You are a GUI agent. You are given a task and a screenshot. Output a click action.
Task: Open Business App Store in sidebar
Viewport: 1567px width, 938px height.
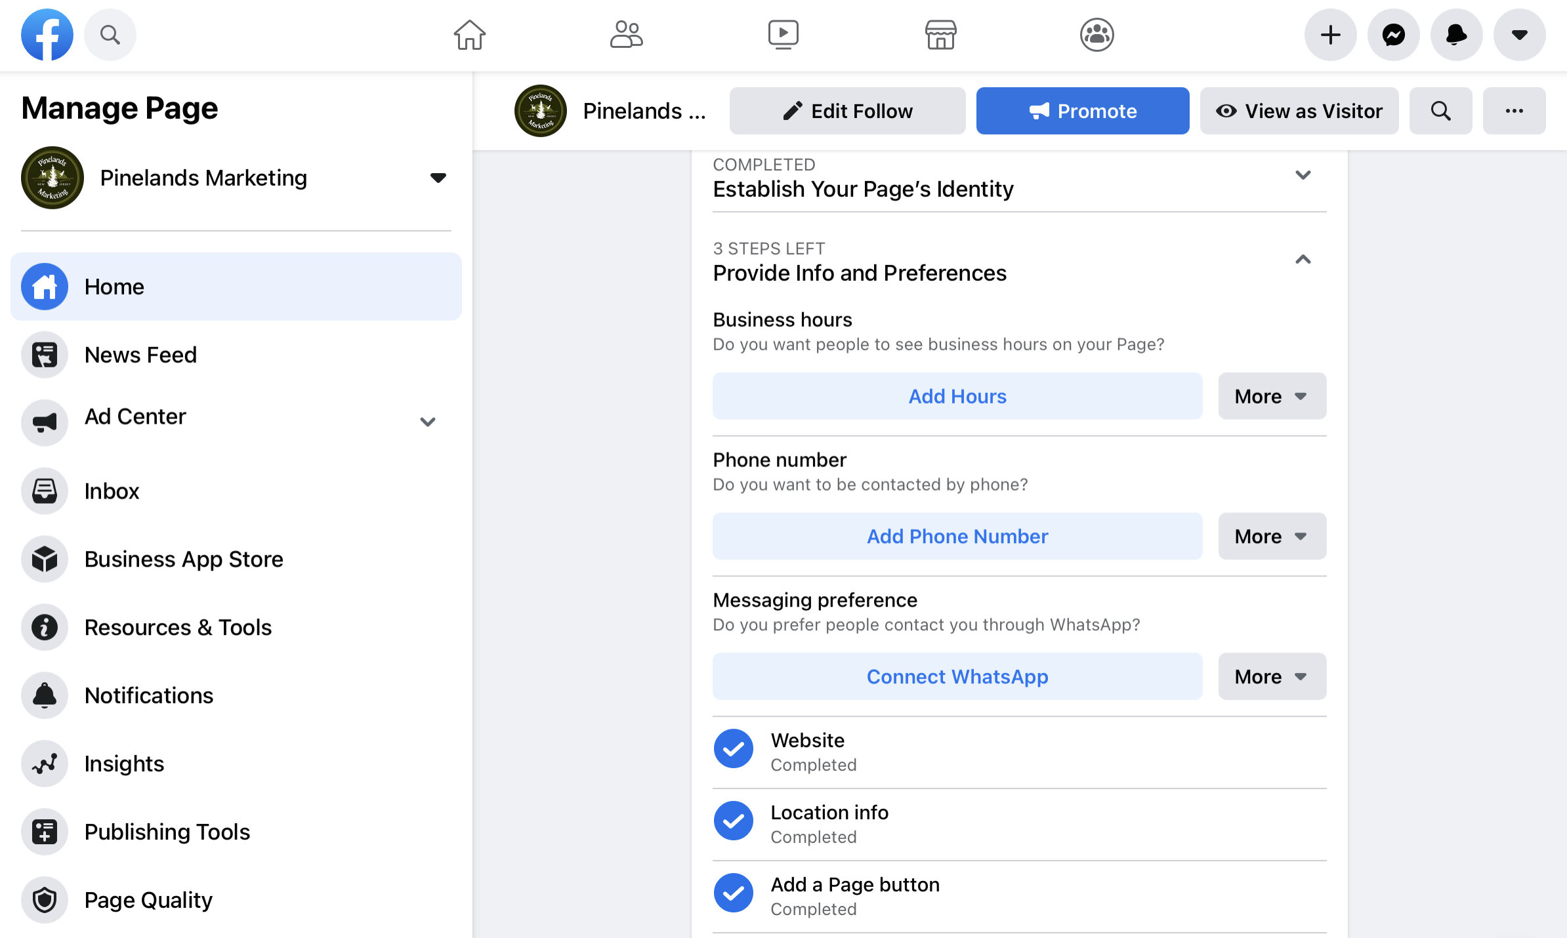coord(236,559)
